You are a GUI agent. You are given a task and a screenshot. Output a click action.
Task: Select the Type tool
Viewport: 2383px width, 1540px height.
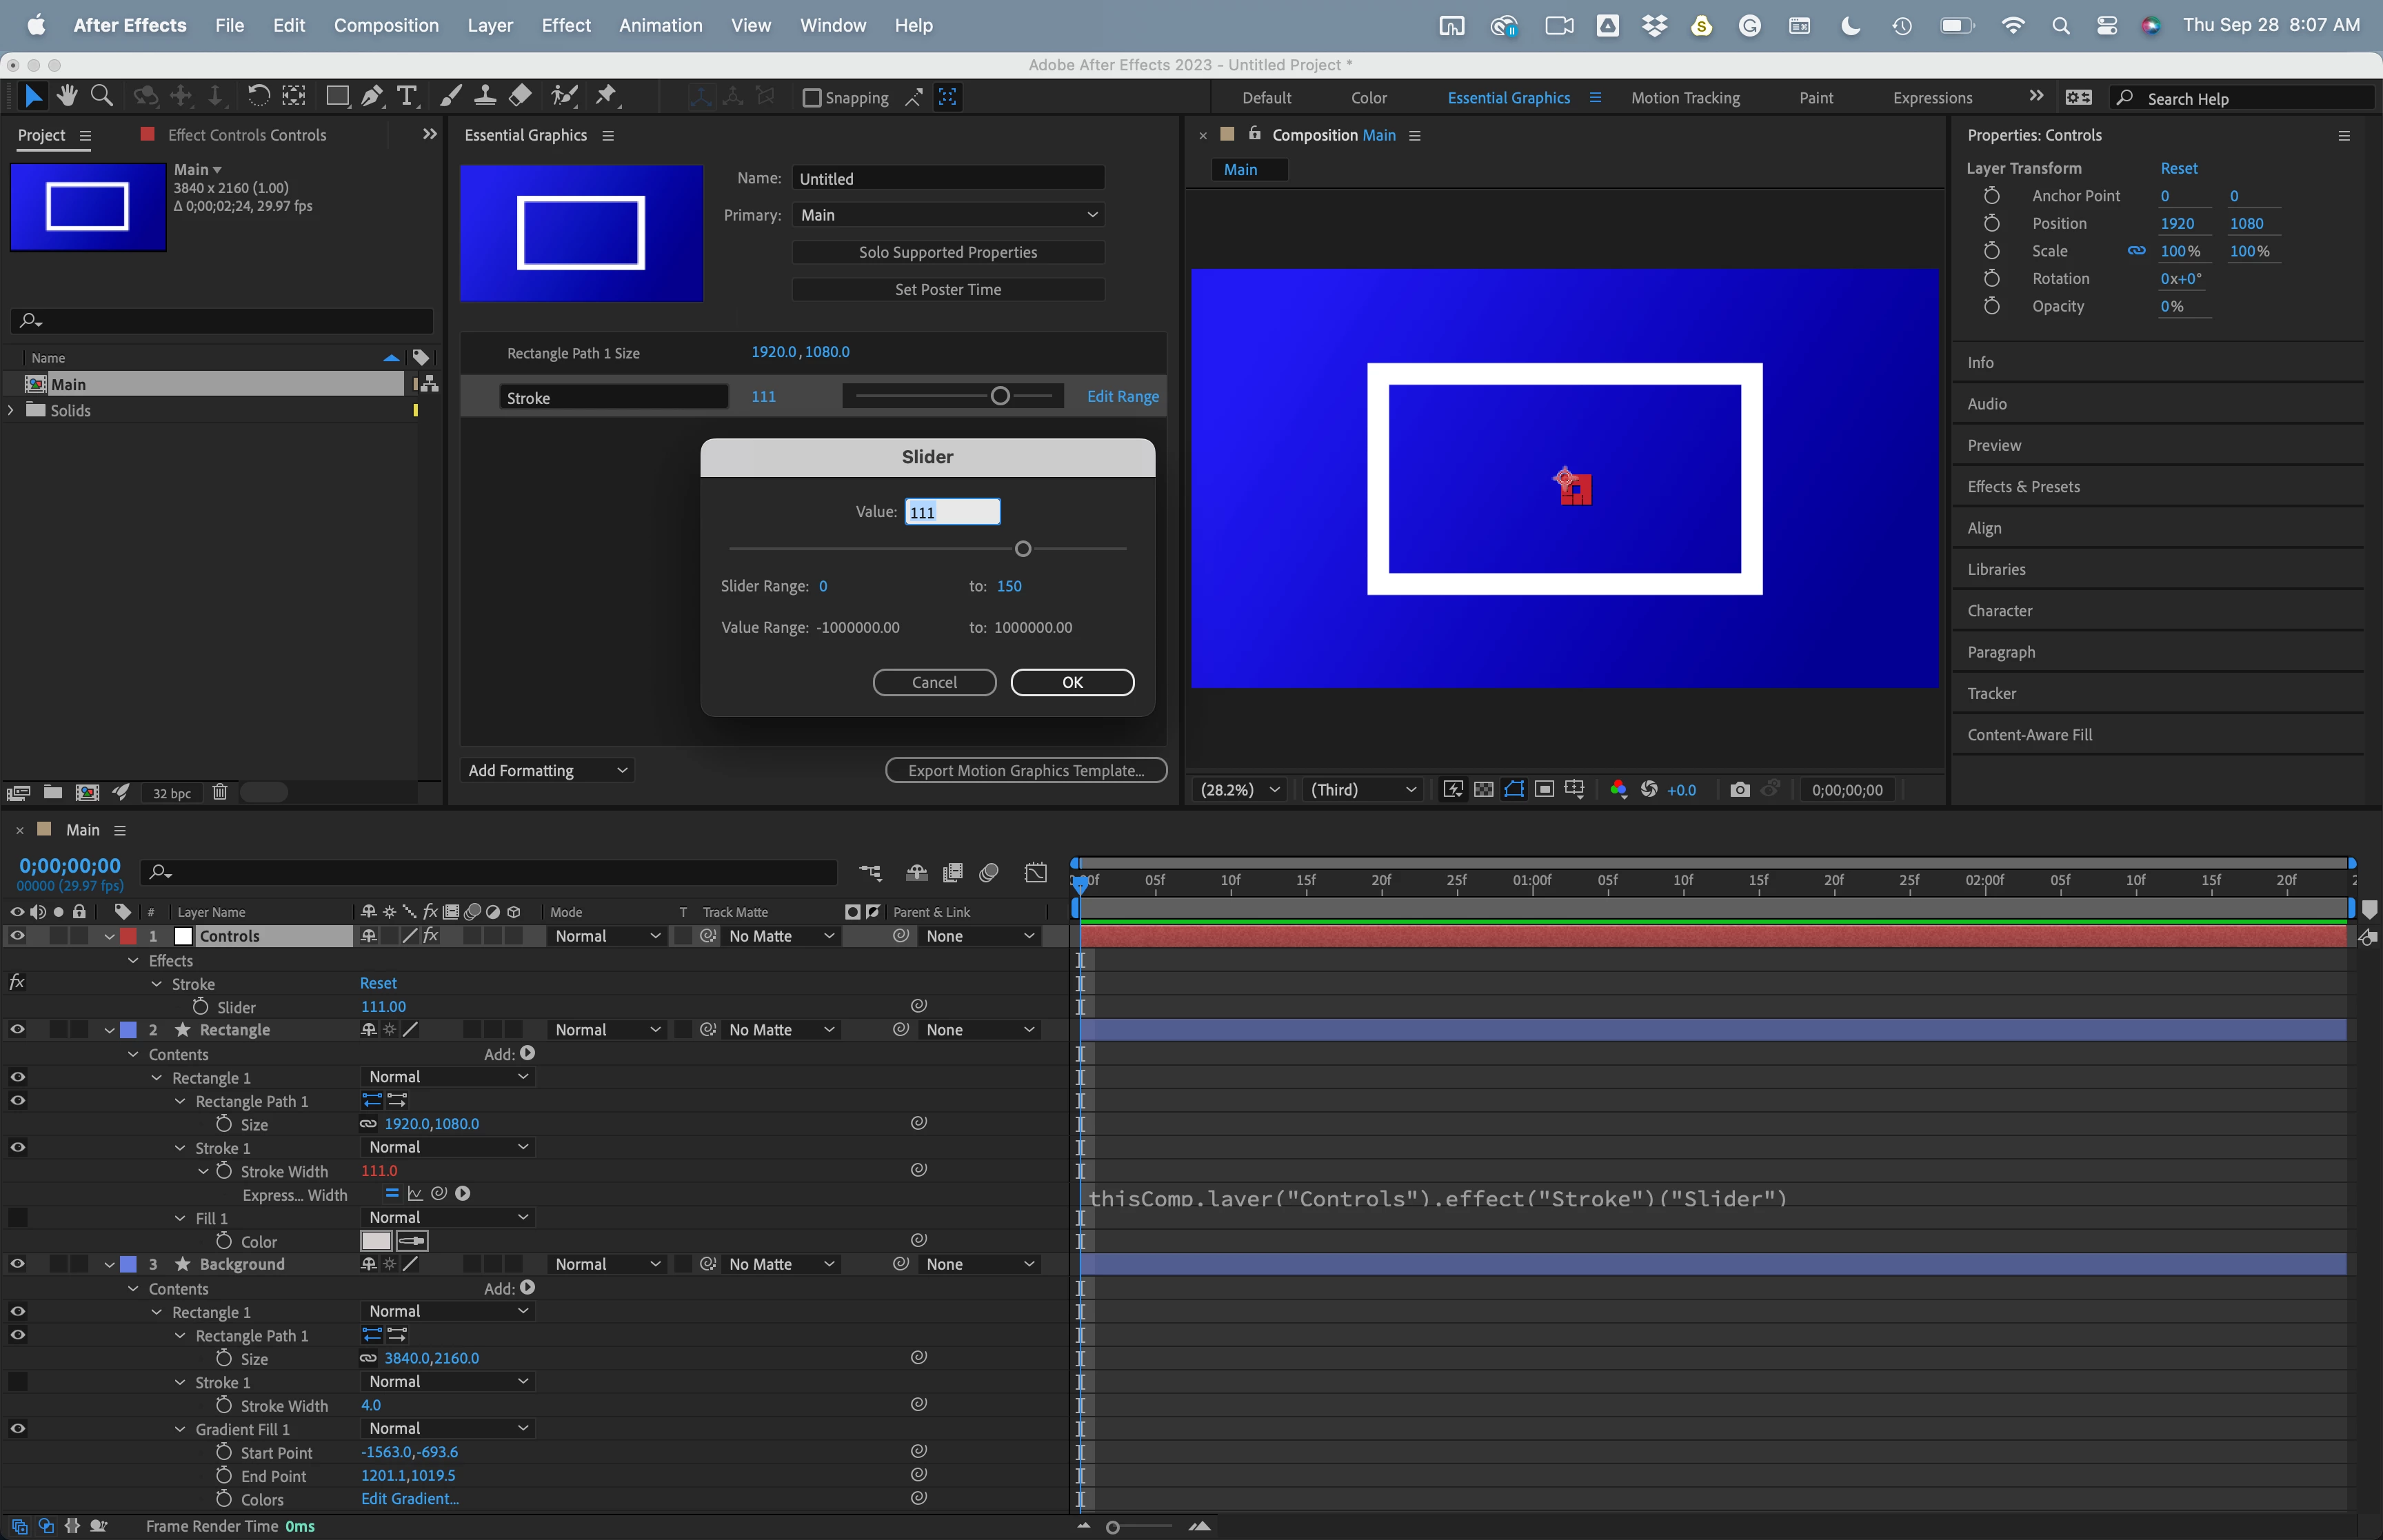[x=406, y=96]
